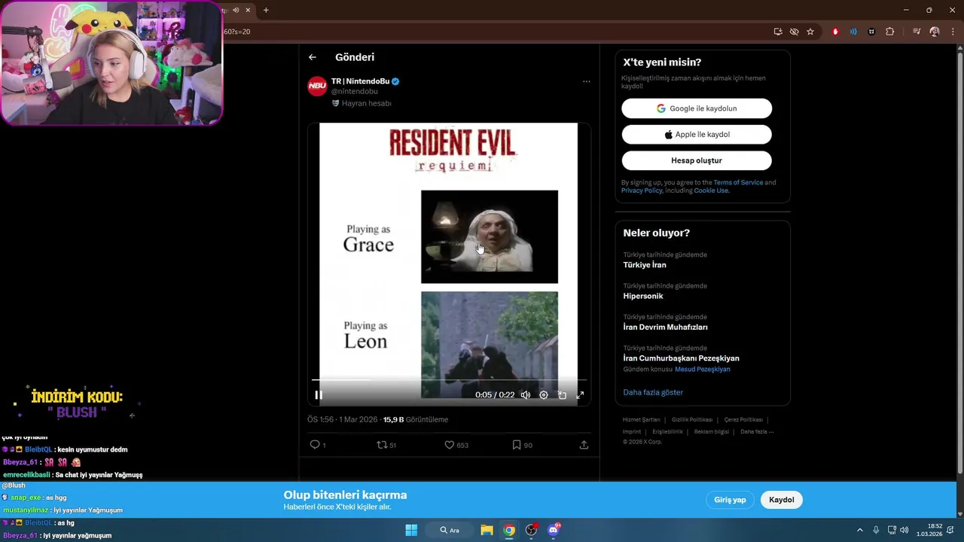Open the post's three-dot more menu
Screen dimensions: 964x542
(586, 81)
